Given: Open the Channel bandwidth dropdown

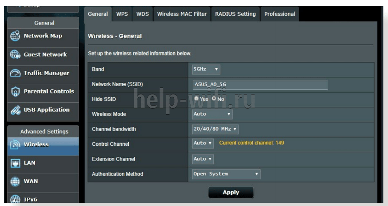Looking at the screenshot, I should (215, 129).
